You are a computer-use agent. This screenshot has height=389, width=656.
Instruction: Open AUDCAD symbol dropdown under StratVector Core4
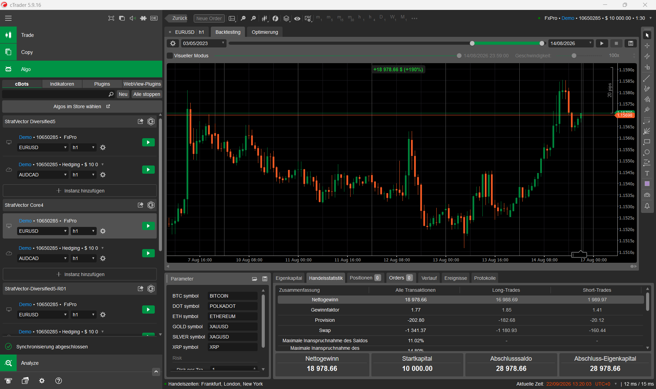(x=43, y=258)
